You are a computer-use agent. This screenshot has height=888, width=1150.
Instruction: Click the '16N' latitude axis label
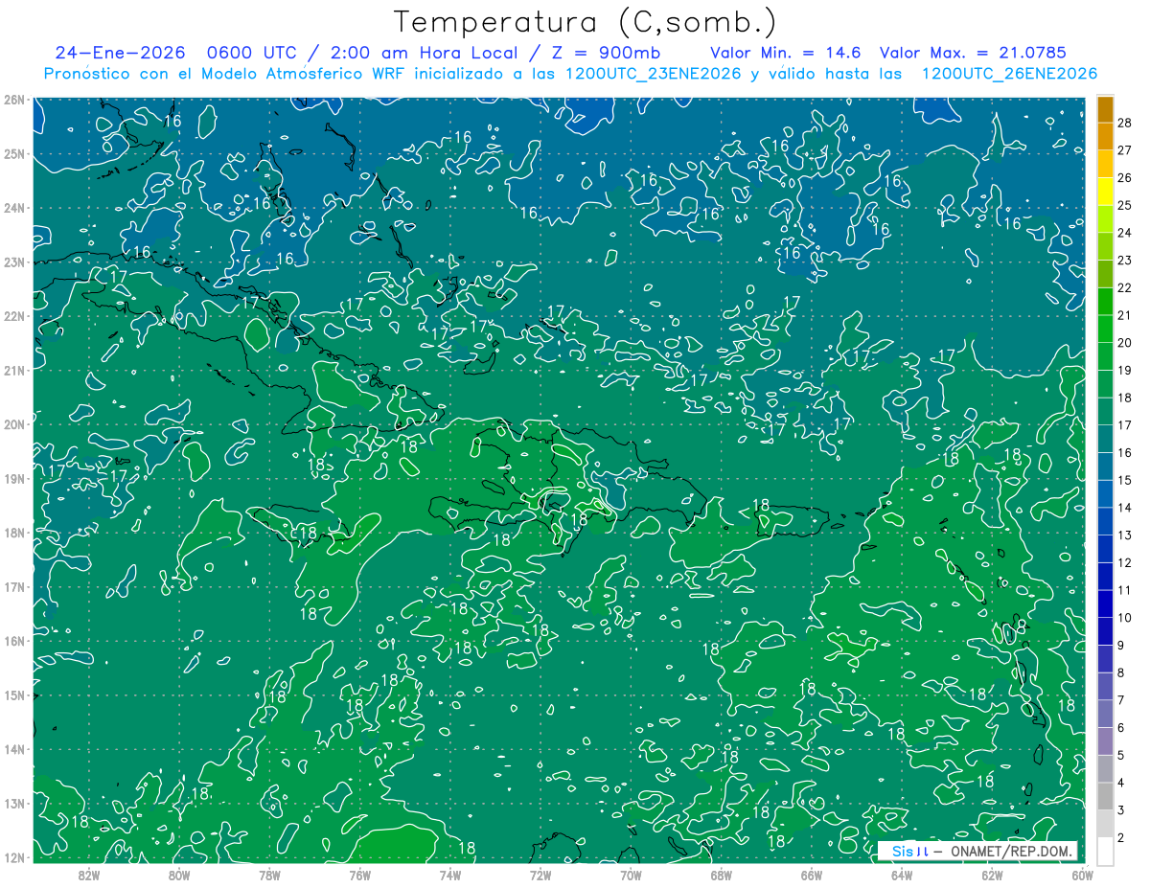click(x=14, y=641)
